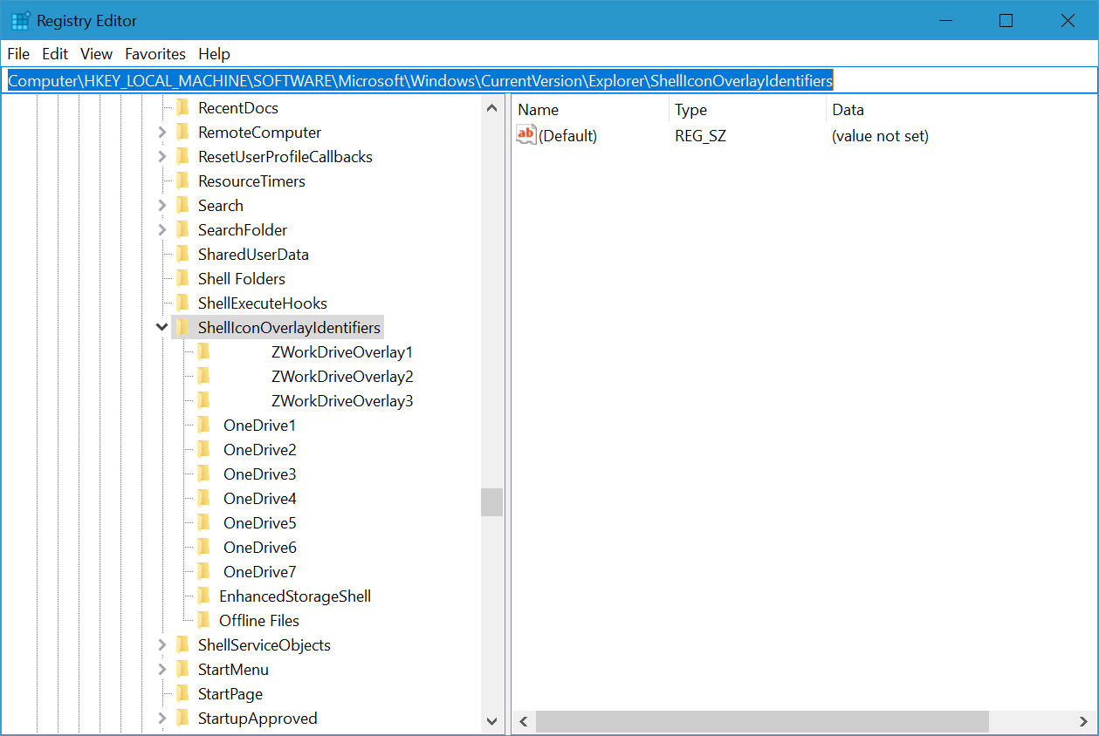Click the folder icon beside ShellExecuteHooks
Image resolution: width=1099 pixels, height=736 pixels.
(x=182, y=303)
